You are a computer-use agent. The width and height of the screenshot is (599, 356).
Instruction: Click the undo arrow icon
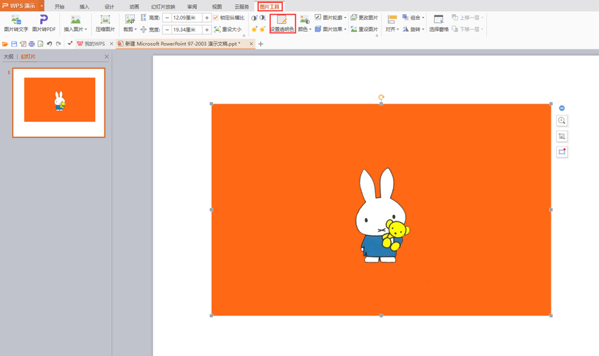tap(49, 44)
